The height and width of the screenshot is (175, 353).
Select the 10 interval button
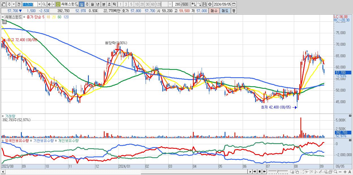(x=137, y=4)
